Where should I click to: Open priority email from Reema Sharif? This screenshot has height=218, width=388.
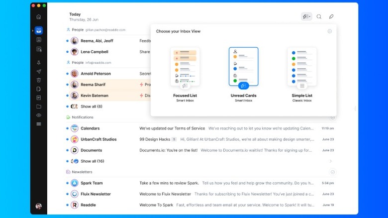pos(108,85)
